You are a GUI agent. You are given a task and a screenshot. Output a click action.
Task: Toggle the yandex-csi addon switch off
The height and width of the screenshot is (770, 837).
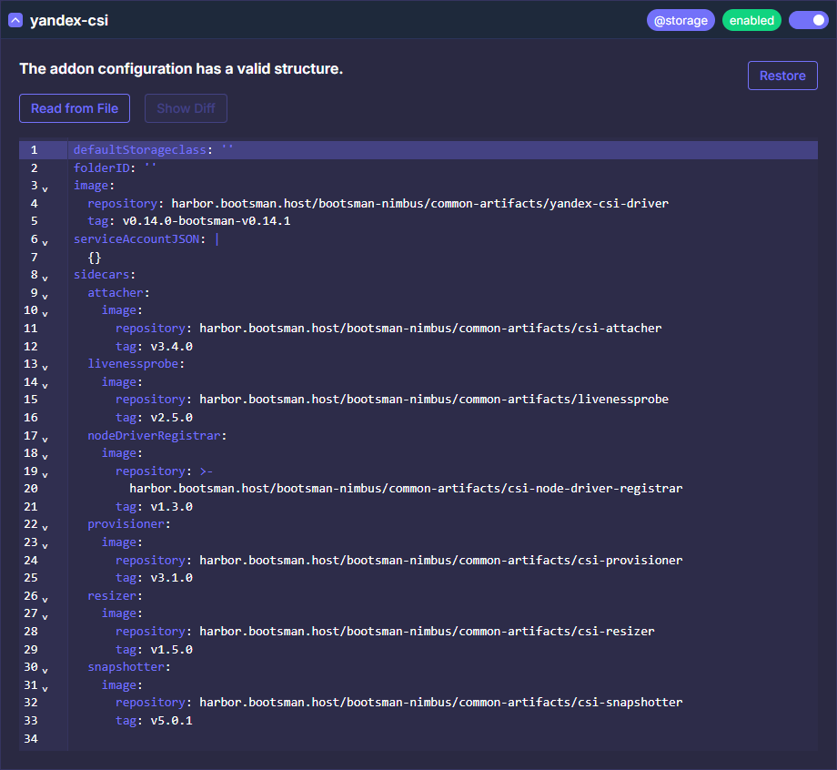click(x=808, y=20)
